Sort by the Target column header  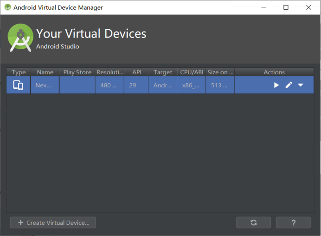(163, 72)
